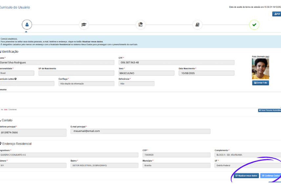This screenshot has width=281, height=186.
Task: Select the book step icon
Action: pyautogui.click(x=197, y=25)
